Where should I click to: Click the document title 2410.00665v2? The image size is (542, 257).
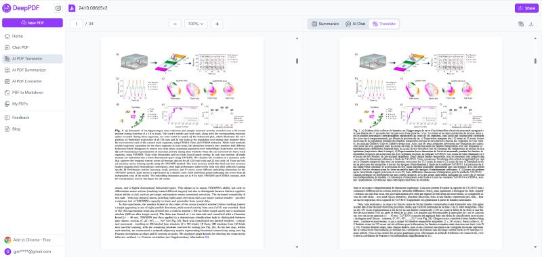click(93, 8)
